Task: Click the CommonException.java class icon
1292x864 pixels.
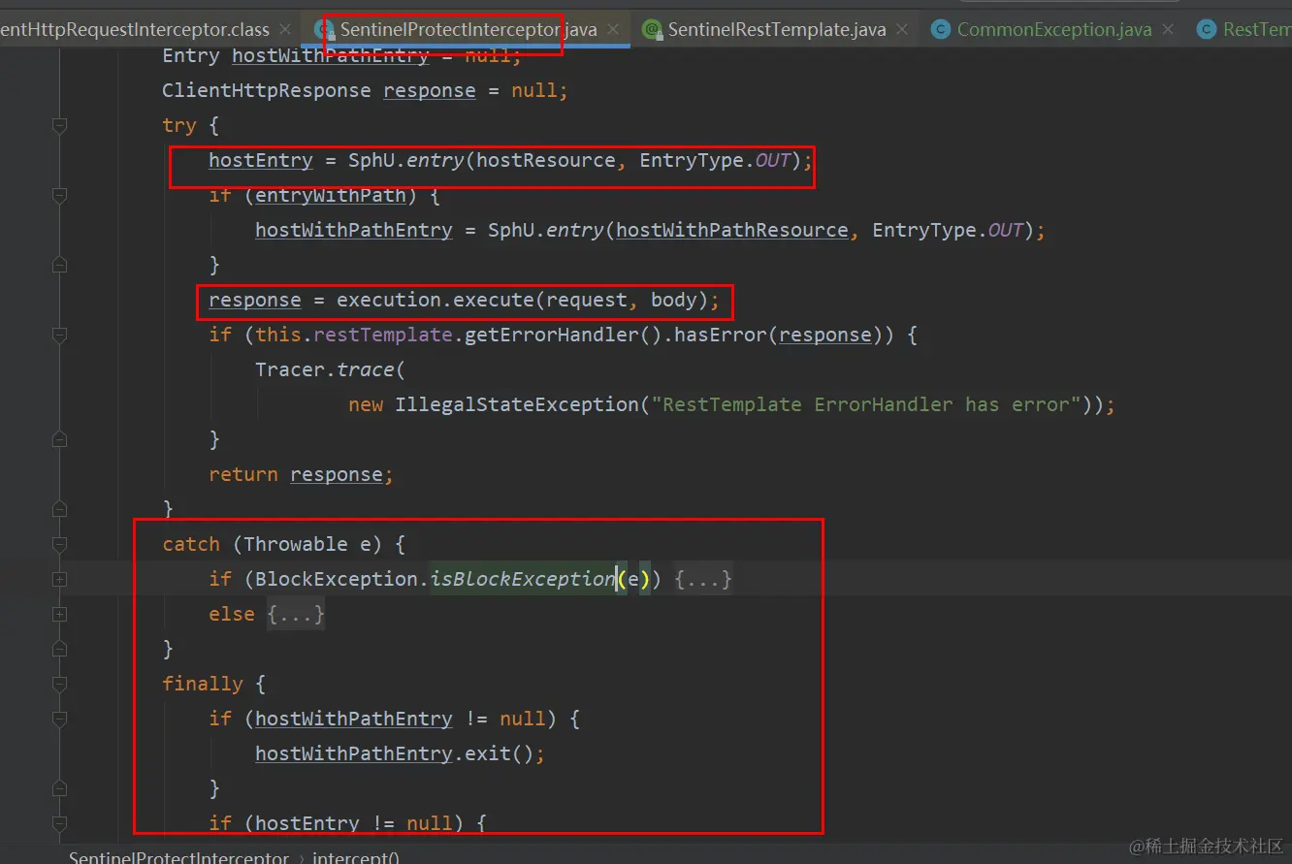Action: coord(940,29)
